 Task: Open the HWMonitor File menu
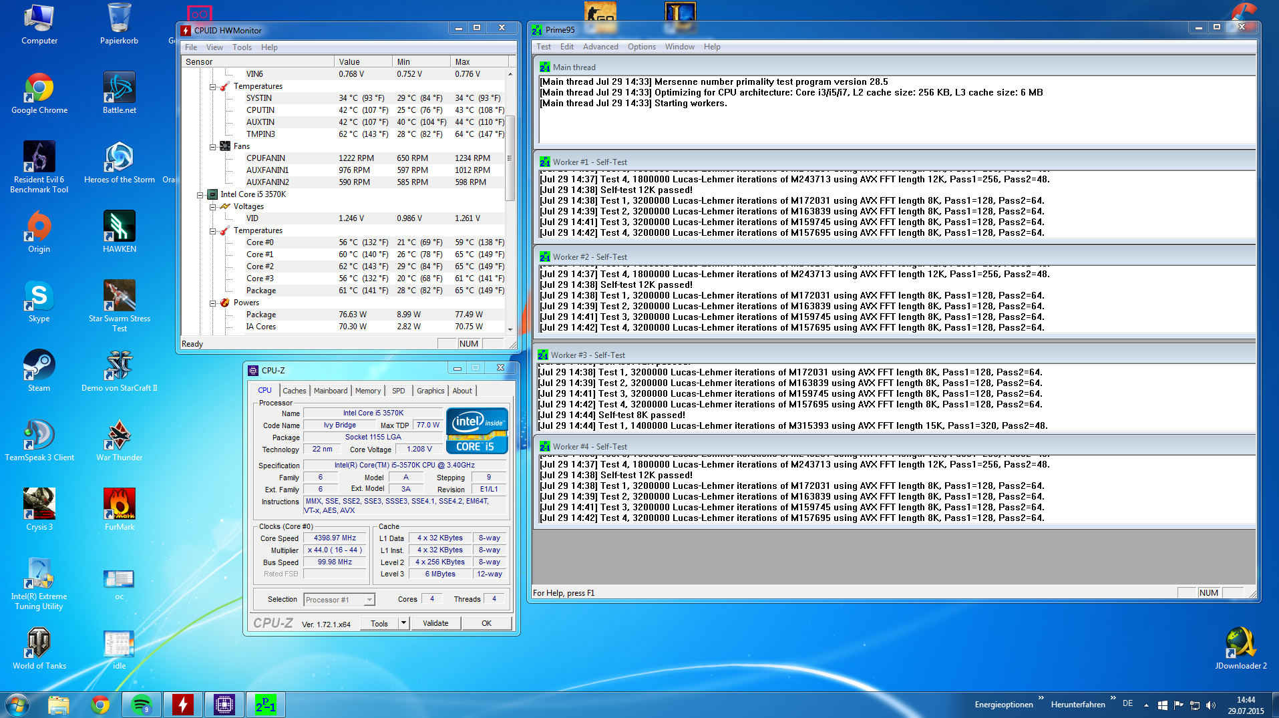point(191,47)
